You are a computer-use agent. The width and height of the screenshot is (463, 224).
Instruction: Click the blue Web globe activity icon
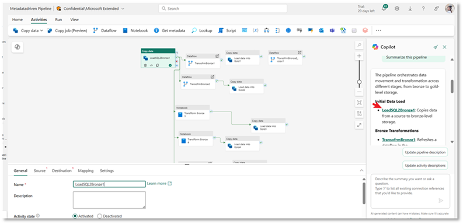coord(288,30)
